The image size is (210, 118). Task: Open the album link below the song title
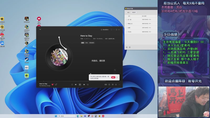point(86,39)
